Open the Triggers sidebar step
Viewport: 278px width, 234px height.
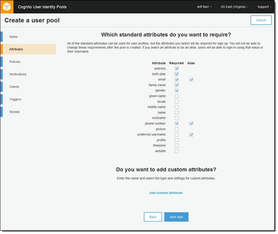(x=15, y=99)
